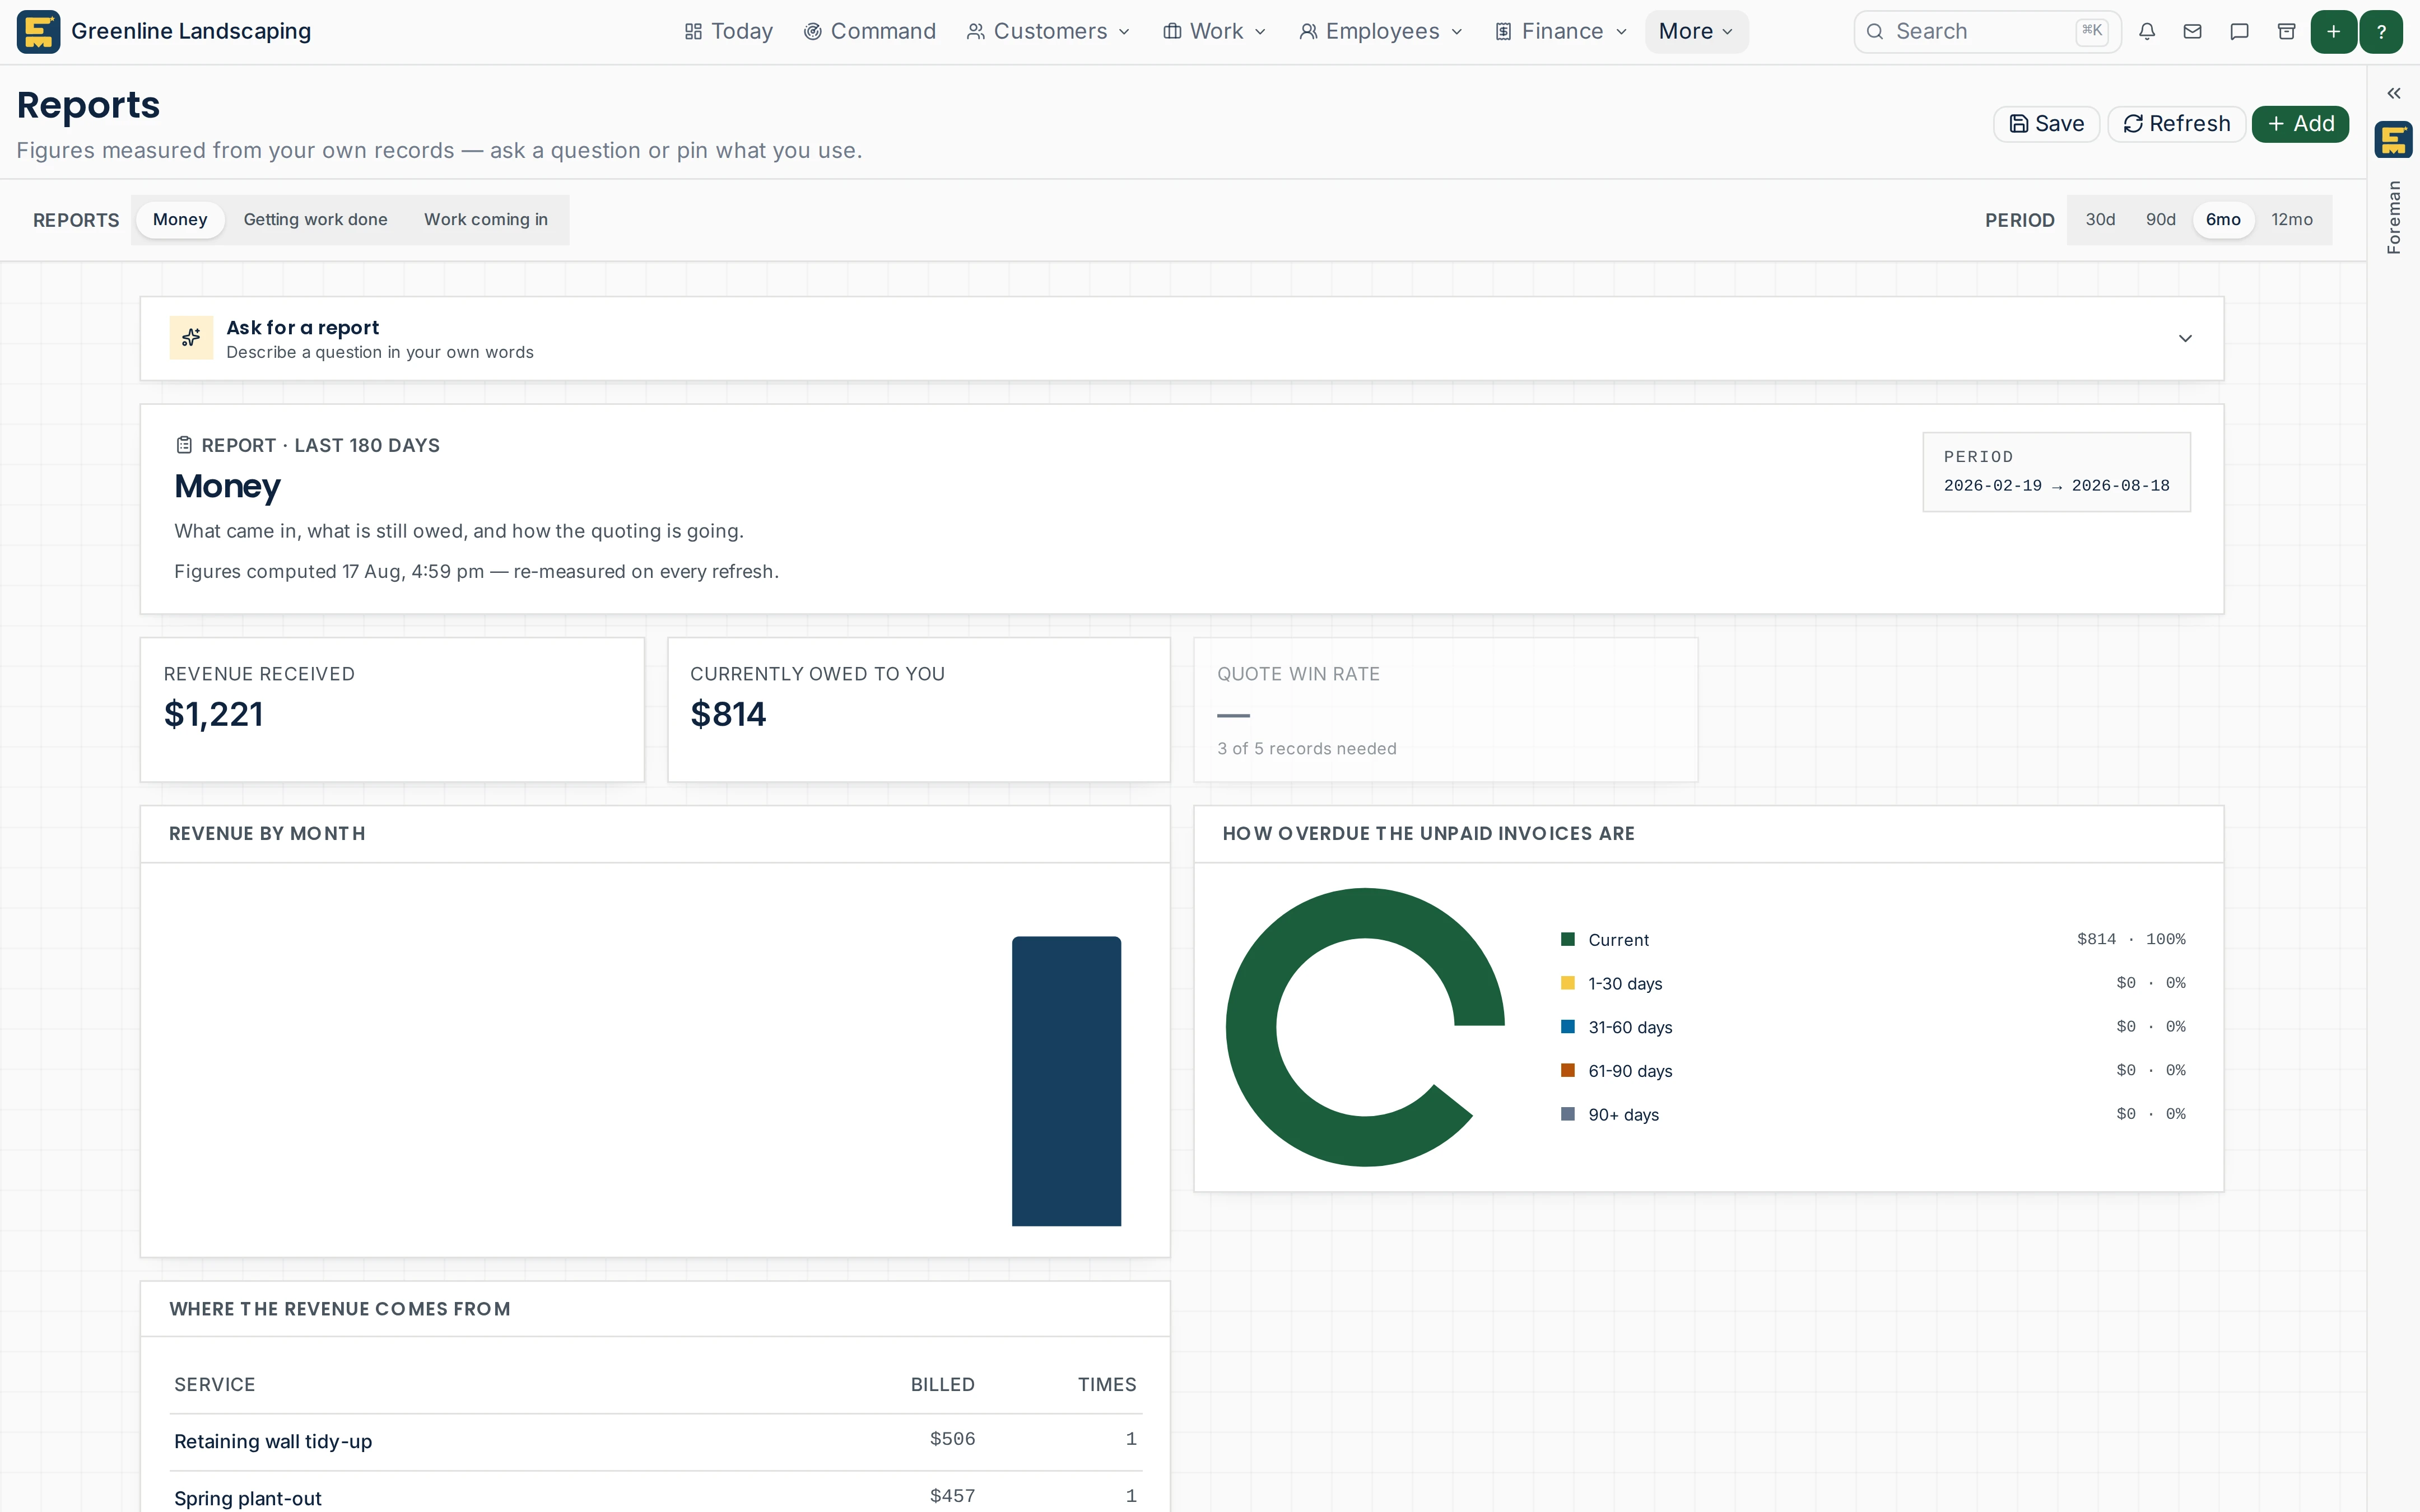This screenshot has width=2420, height=1512.
Task: Open the mail envelope icon
Action: (x=2193, y=32)
